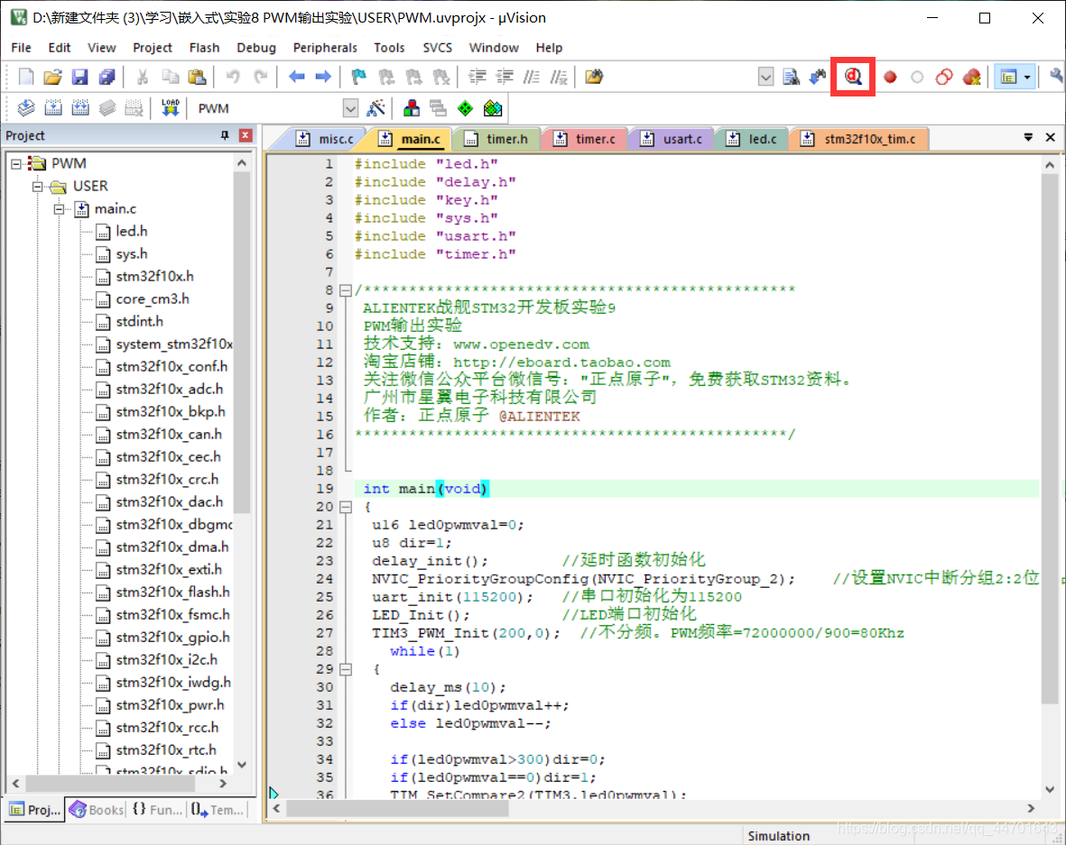Open the editor tab list dropdown arrow
Screen dimensions: 1066x845
[1029, 137]
